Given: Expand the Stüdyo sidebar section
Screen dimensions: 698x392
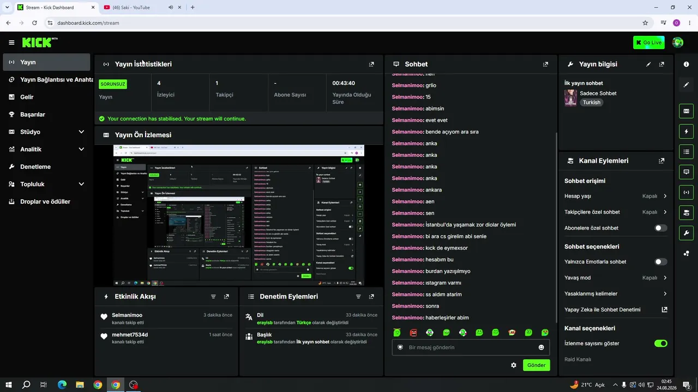Looking at the screenshot, I should tap(81, 132).
